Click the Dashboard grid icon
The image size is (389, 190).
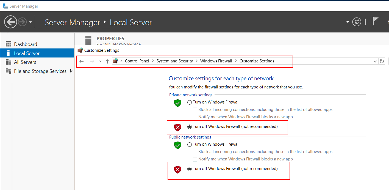point(9,44)
